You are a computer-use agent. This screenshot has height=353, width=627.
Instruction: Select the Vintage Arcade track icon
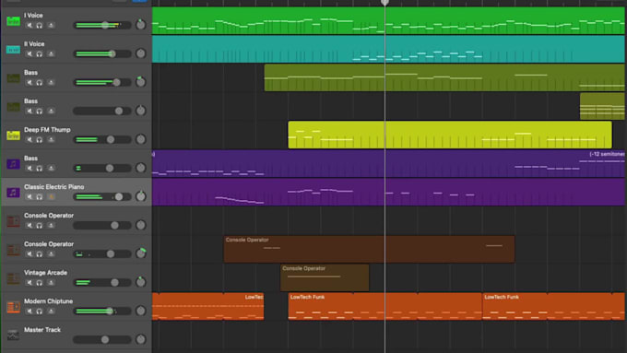[13, 278]
